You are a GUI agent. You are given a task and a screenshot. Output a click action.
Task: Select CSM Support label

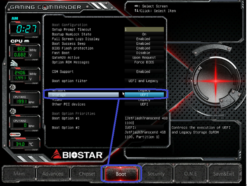[63, 72]
